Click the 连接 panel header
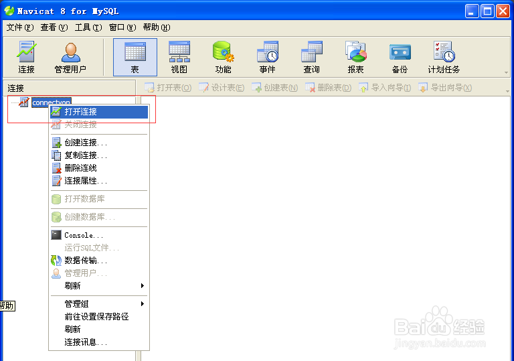The height and width of the screenshot is (361, 514). pyautogui.click(x=69, y=88)
